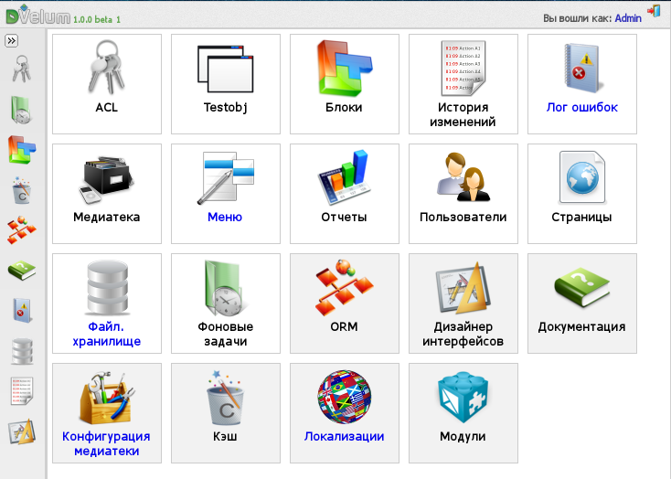671x479 pixels.
Task: Click the DVelum logo
Action: tap(37, 15)
